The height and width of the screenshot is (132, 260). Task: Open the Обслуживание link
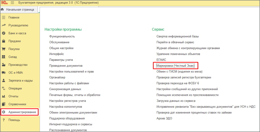(x=59, y=42)
